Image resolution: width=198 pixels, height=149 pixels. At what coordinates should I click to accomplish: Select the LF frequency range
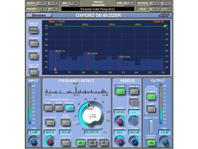(80, 143)
